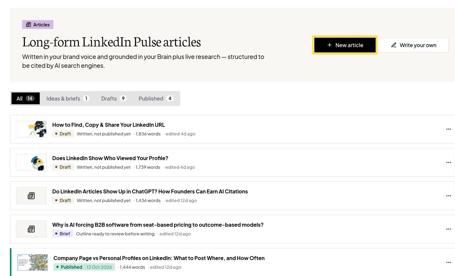The image size is (455, 276).
Task: Open the Drafts tab
Action: tap(114, 99)
